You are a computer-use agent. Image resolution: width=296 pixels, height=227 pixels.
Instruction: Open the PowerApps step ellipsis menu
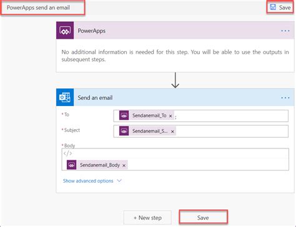pyautogui.click(x=285, y=31)
